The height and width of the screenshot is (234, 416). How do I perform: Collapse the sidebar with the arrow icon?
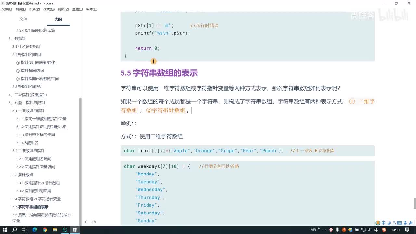click(x=86, y=222)
